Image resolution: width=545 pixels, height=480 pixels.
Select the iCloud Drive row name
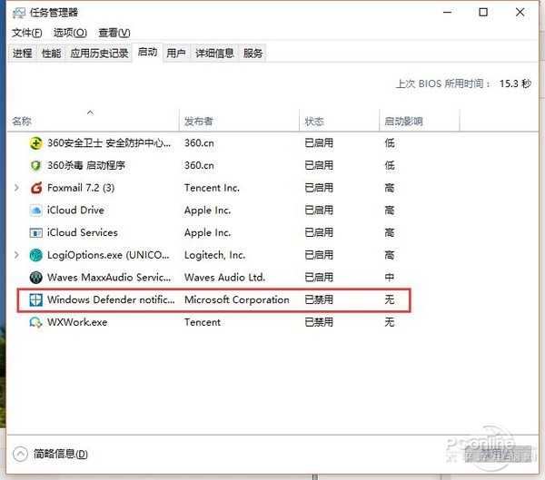click(x=75, y=211)
